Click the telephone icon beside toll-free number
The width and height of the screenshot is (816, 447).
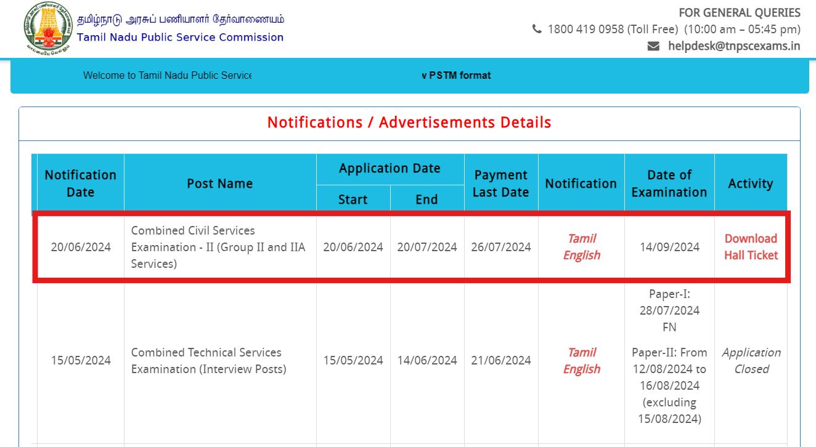point(536,29)
